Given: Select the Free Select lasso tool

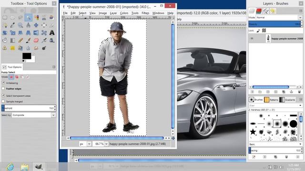Looking at the screenshot, I should tap(20, 18).
